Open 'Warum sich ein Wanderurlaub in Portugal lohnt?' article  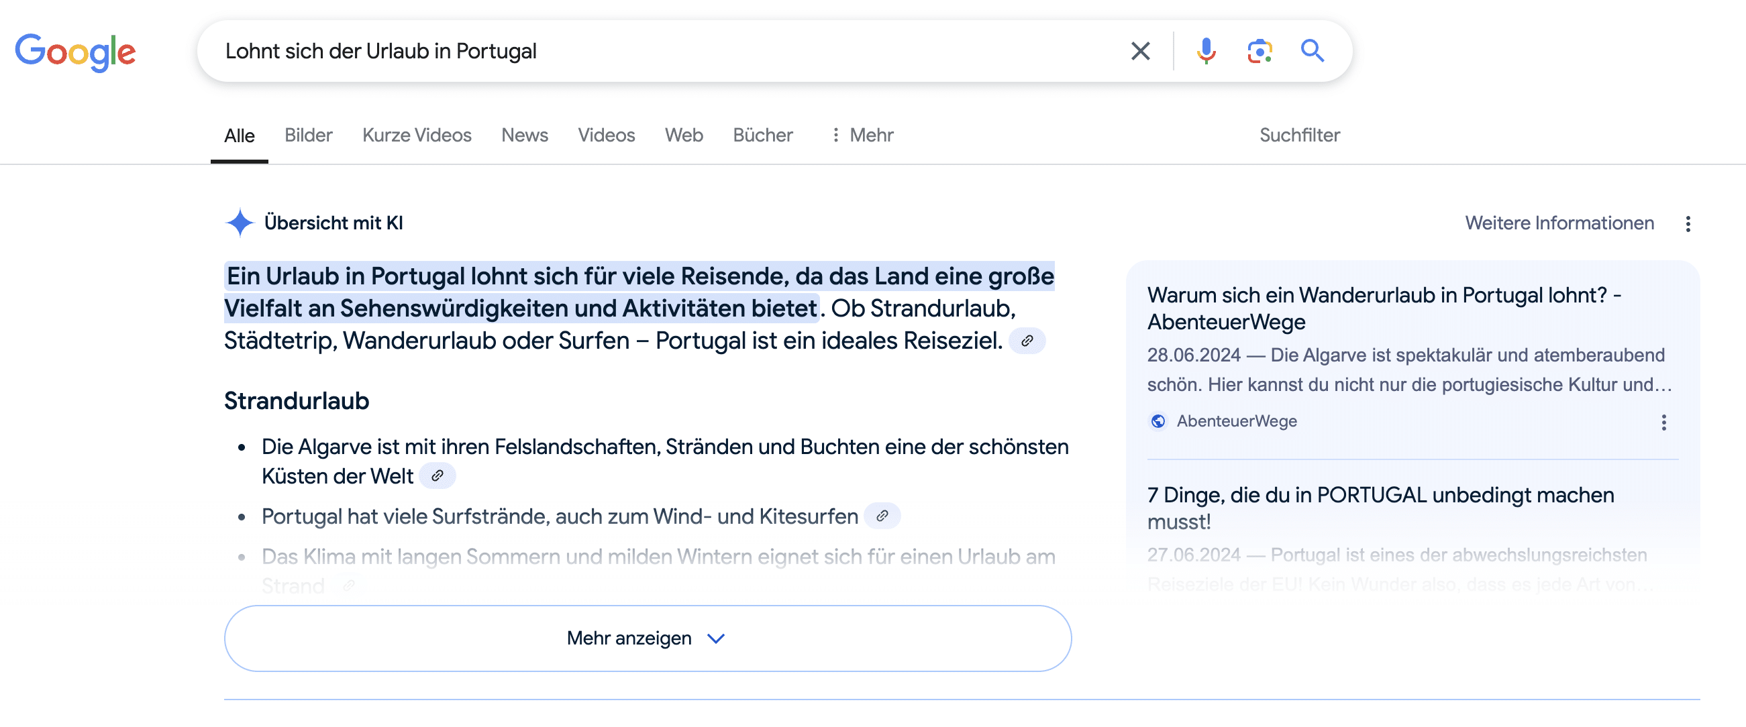(x=1384, y=309)
